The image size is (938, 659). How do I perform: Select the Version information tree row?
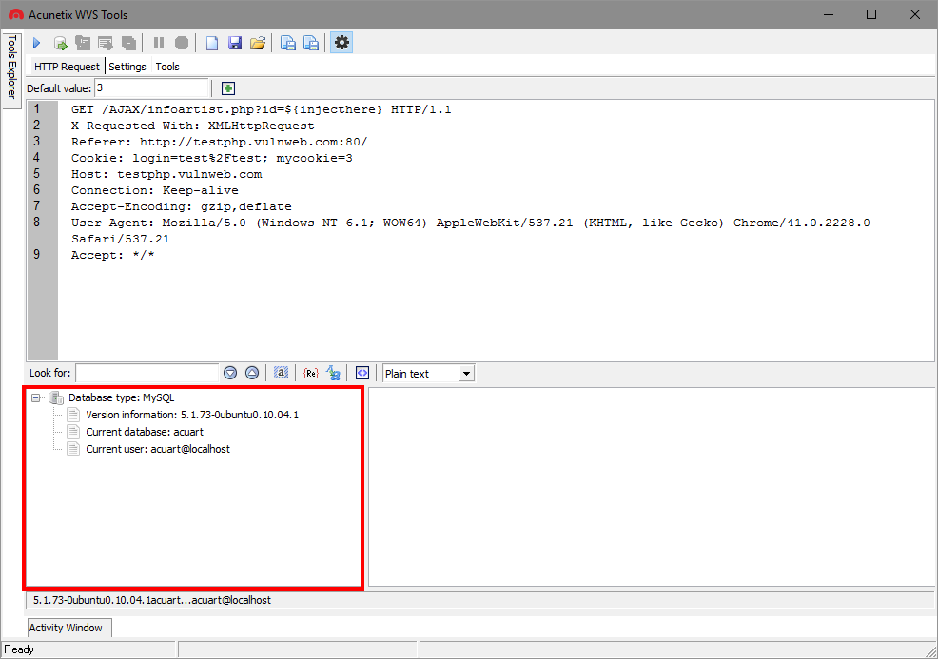(x=192, y=415)
